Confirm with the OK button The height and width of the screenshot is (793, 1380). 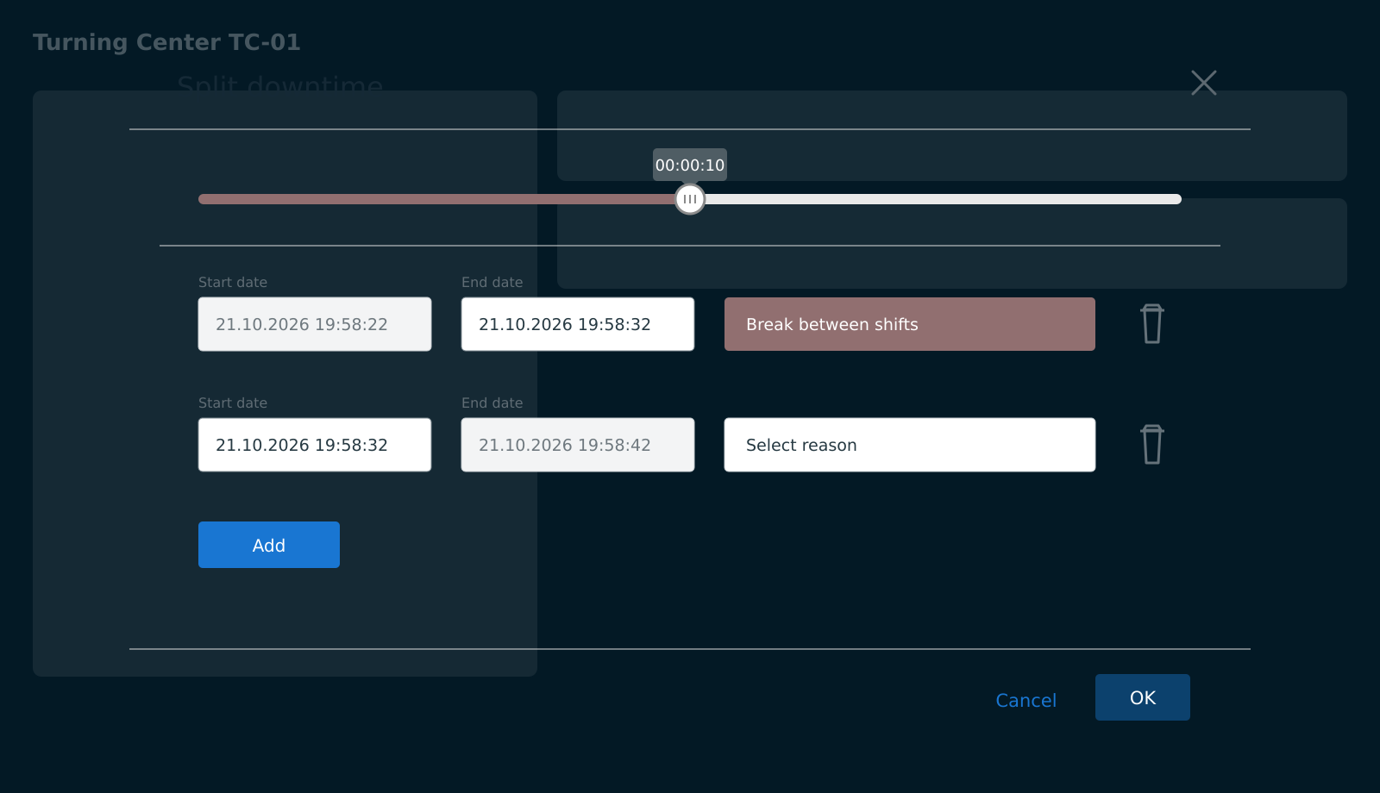(1143, 697)
